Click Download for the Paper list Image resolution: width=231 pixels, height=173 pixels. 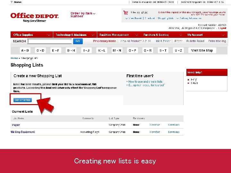coord(174,125)
